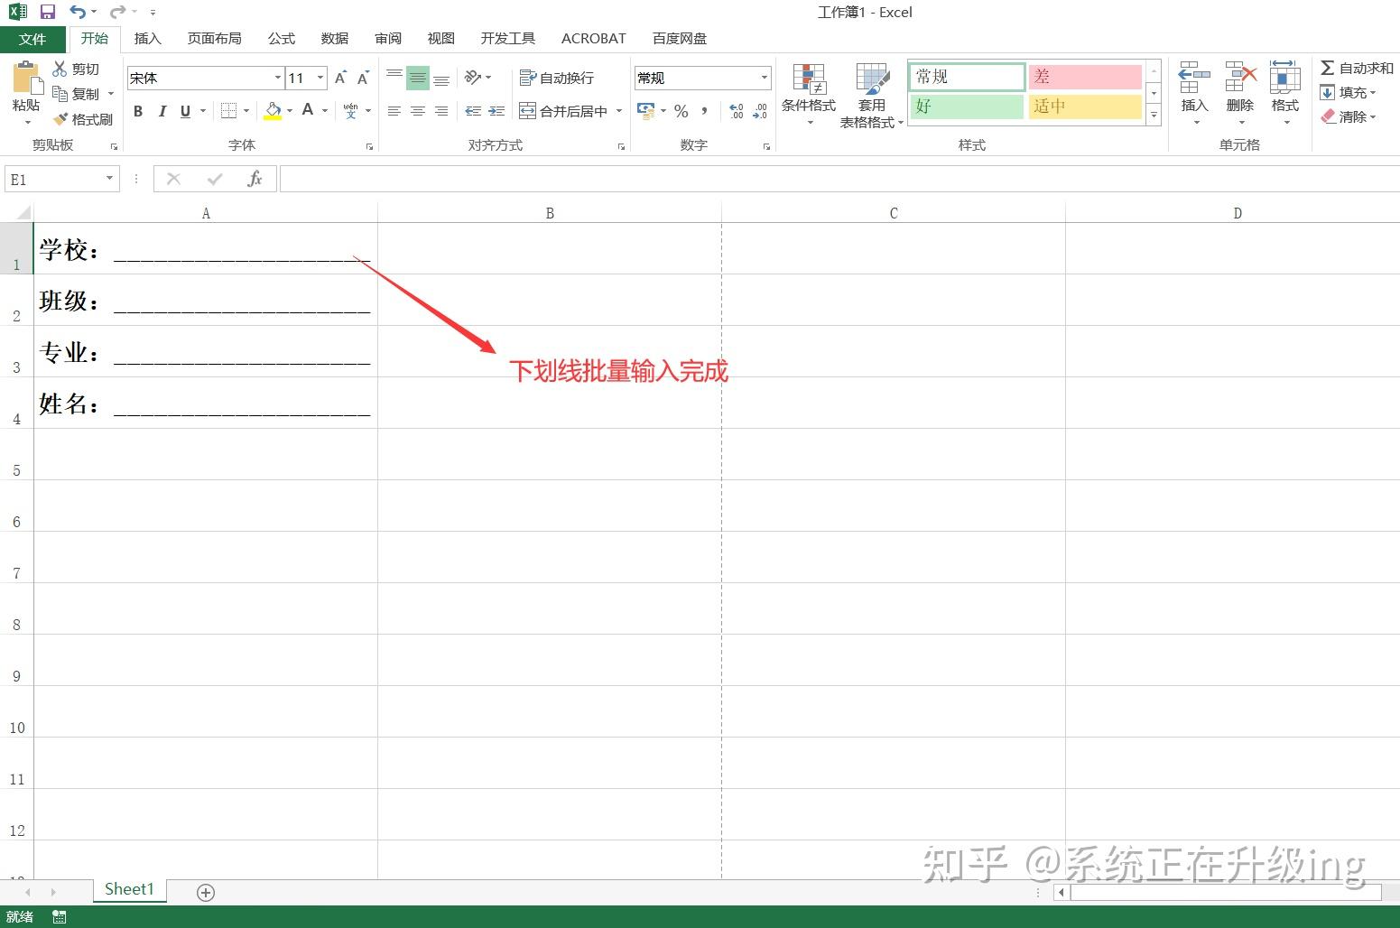The image size is (1400, 928).
Task: Apply the 好 (Good) cell style
Action: [x=967, y=107]
